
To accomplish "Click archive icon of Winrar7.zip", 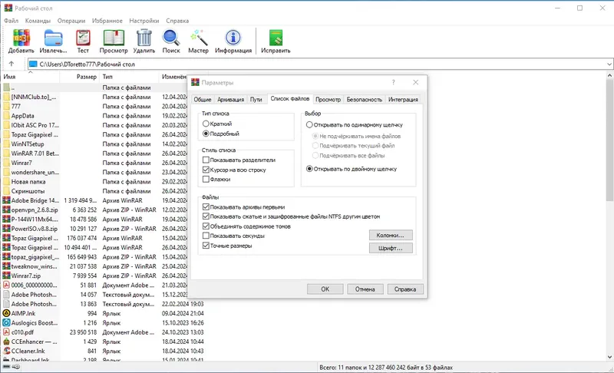I will (x=6, y=276).
